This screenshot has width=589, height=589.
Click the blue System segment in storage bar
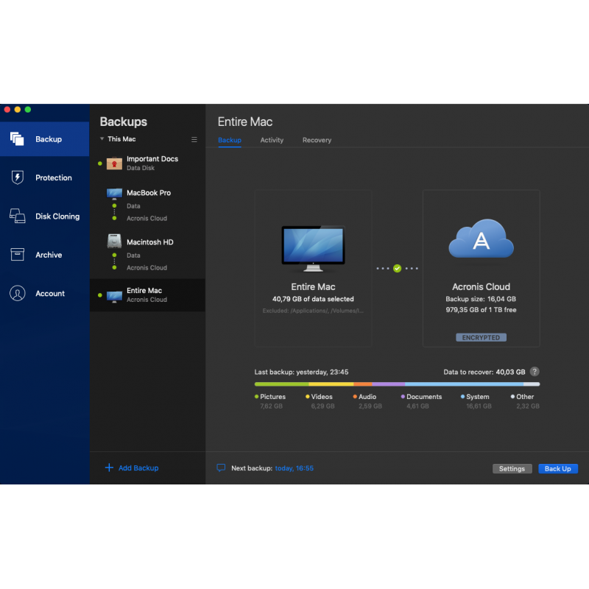(x=464, y=384)
